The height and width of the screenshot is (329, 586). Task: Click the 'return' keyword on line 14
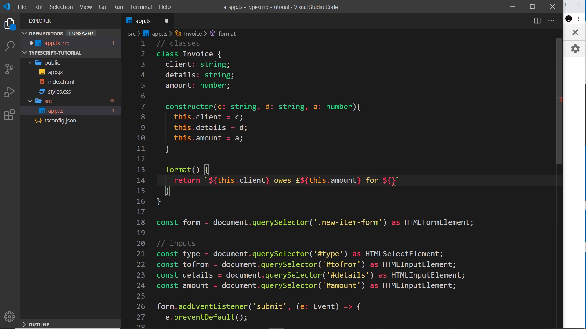coord(187,180)
